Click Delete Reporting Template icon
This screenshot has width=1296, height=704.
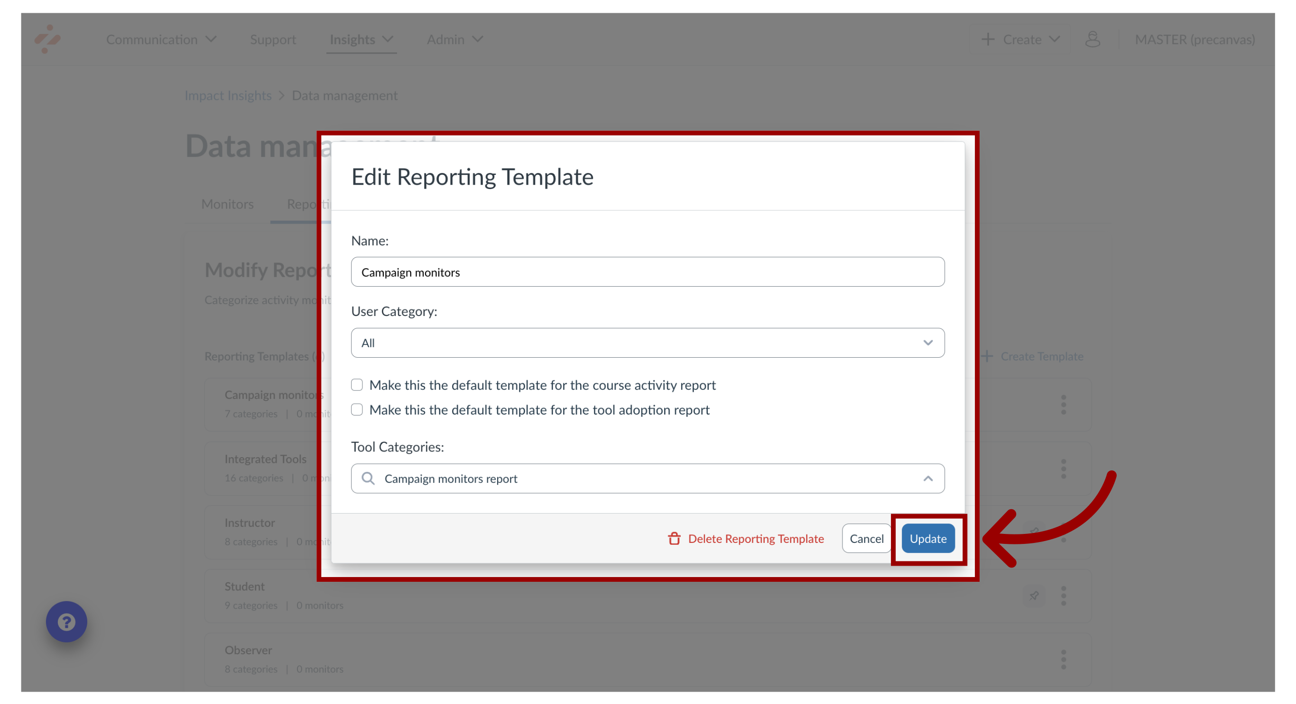tap(673, 538)
